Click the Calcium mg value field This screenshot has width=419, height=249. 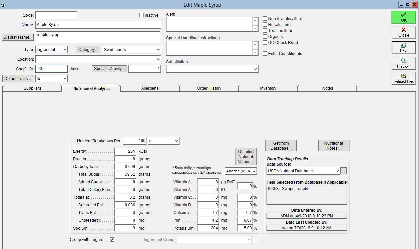tap(208, 213)
